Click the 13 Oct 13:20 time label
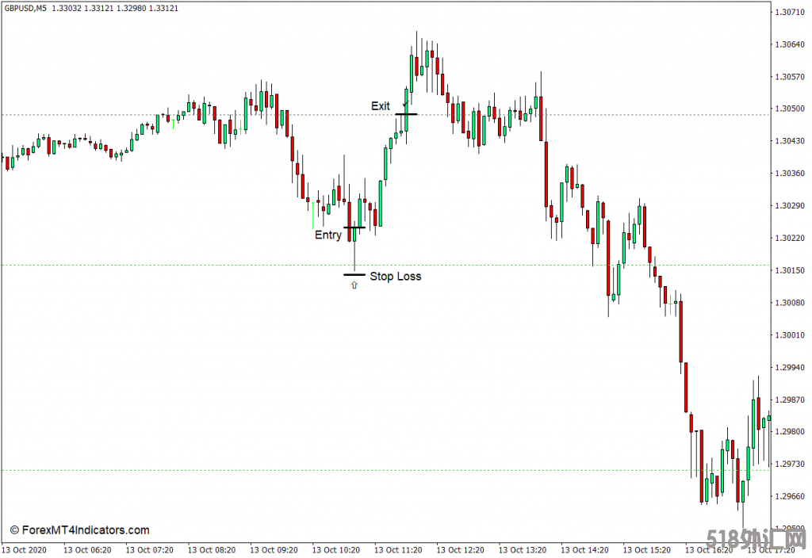The image size is (812, 558). click(x=522, y=550)
